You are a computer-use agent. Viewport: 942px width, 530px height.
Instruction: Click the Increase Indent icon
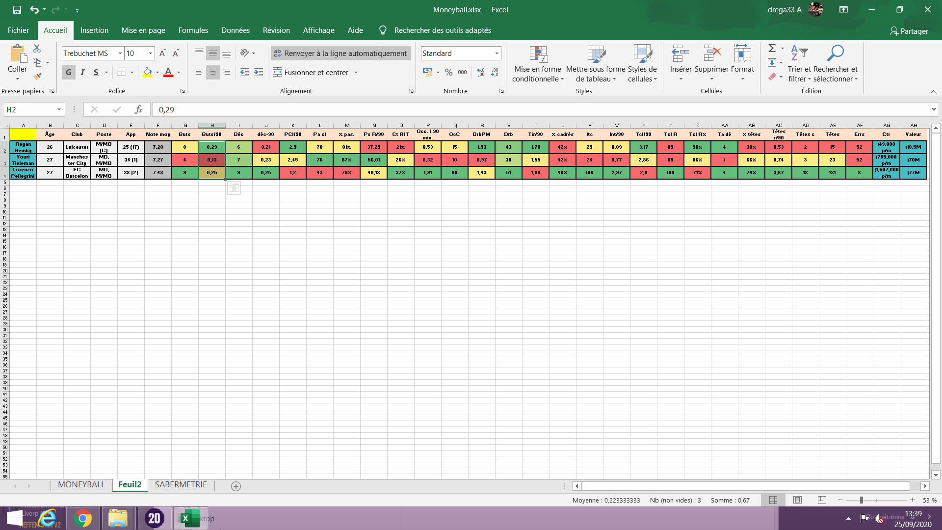(259, 73)
